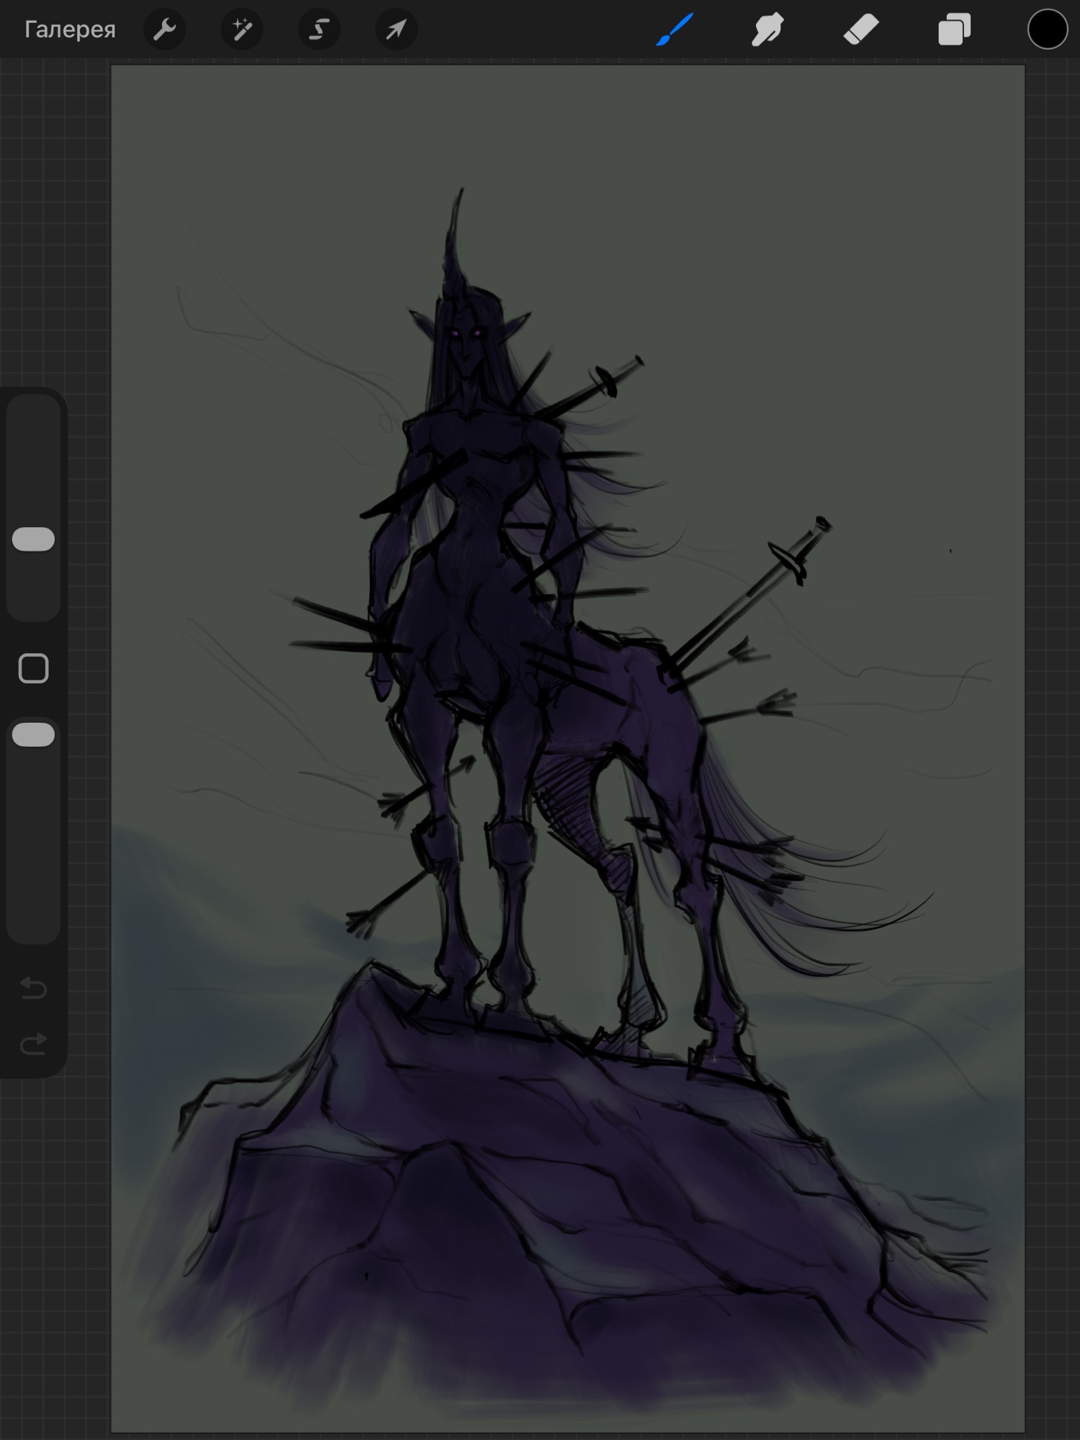Click the brush size slider handle
1080x1440 pixels.
(33, 539)
